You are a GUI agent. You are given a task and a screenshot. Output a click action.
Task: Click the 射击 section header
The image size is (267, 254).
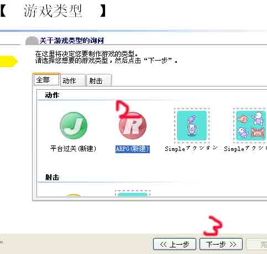pos(52,177)
